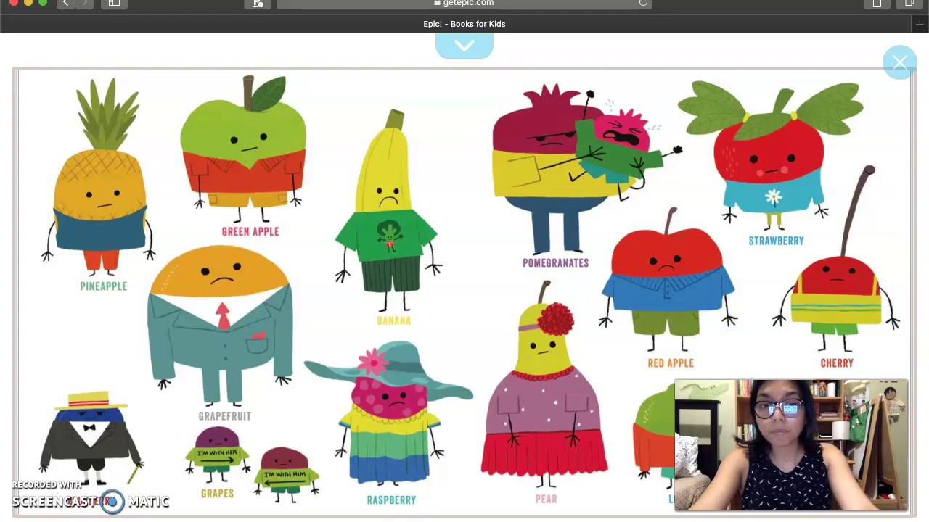Click the webcam video overlay

coord(791,445)
